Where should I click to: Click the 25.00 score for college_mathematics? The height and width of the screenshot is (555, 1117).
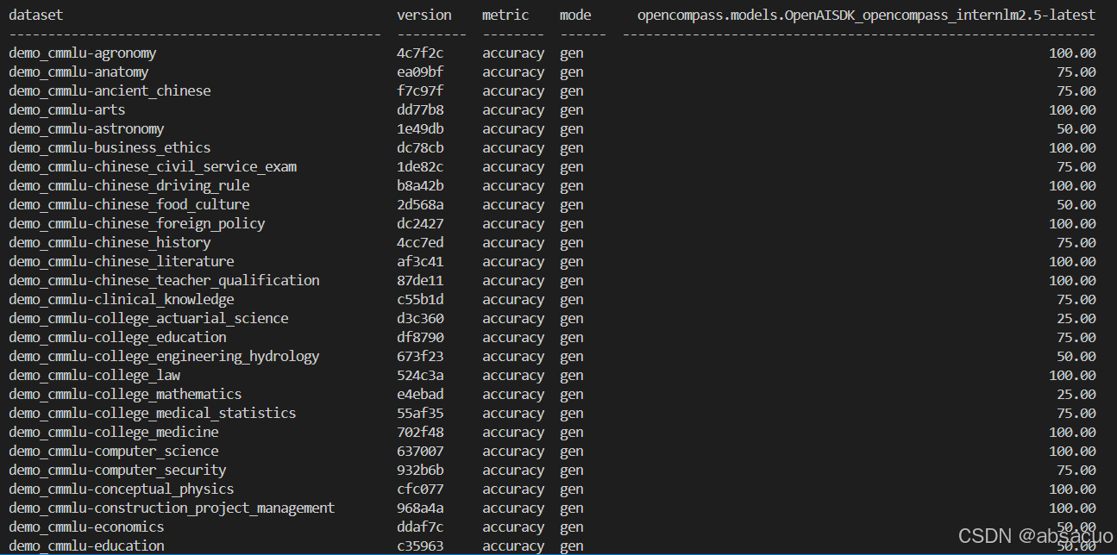pyautogui.click(x=1076, y=394)
